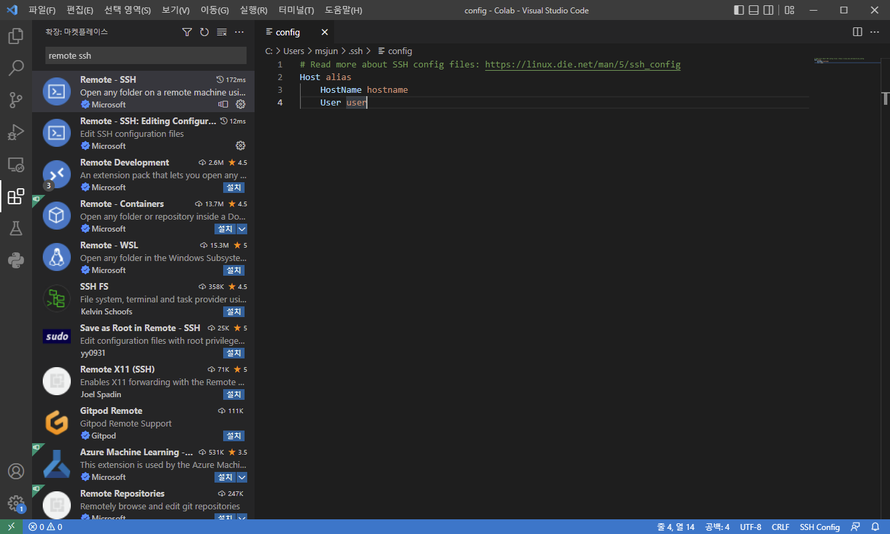Open the Accounts menu icon
This screenshot has width=890, height=534.
pos(16,471)
